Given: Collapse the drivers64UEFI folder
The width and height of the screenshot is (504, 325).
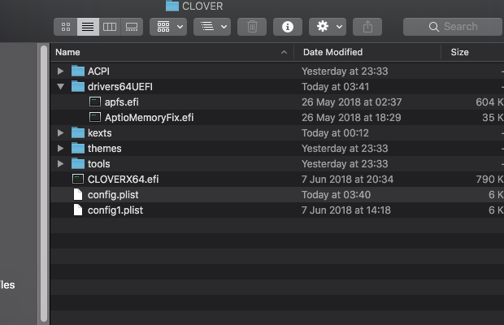Looking at the screenshot, I should 60,86.
